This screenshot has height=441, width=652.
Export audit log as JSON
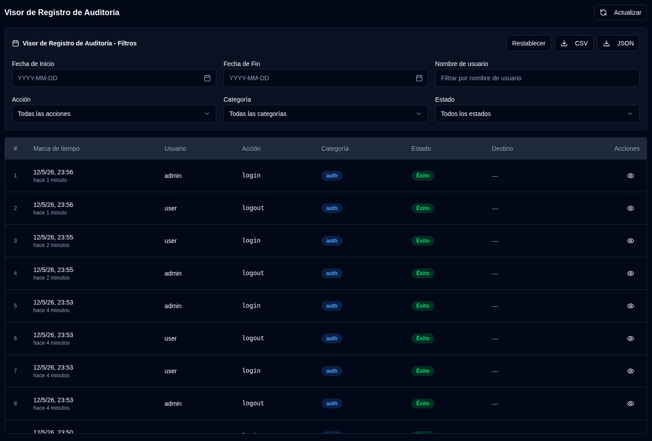point(618,43)
